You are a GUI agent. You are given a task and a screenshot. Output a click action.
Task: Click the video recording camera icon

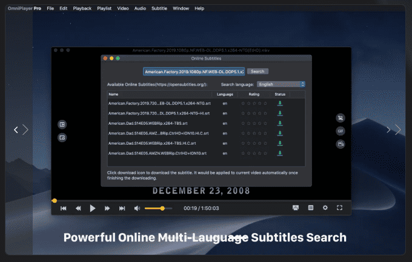pyautogui.click(x=341, y=144)
